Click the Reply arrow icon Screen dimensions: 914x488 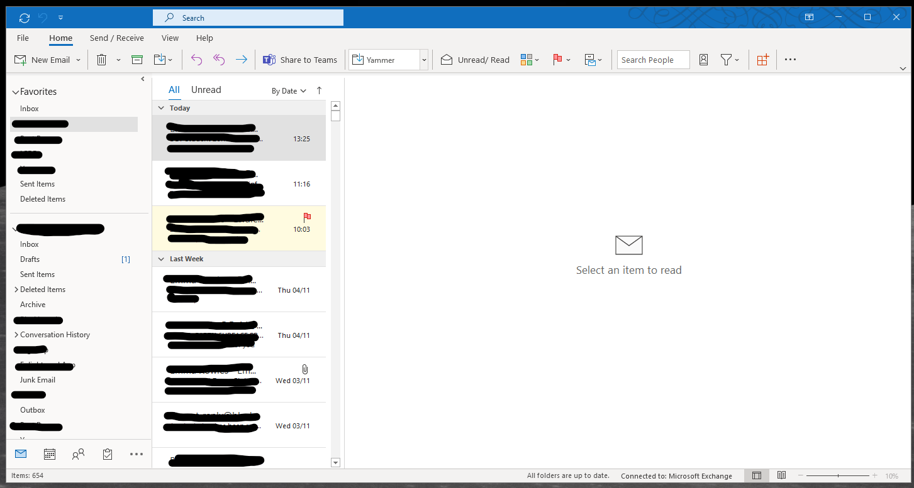197,60
